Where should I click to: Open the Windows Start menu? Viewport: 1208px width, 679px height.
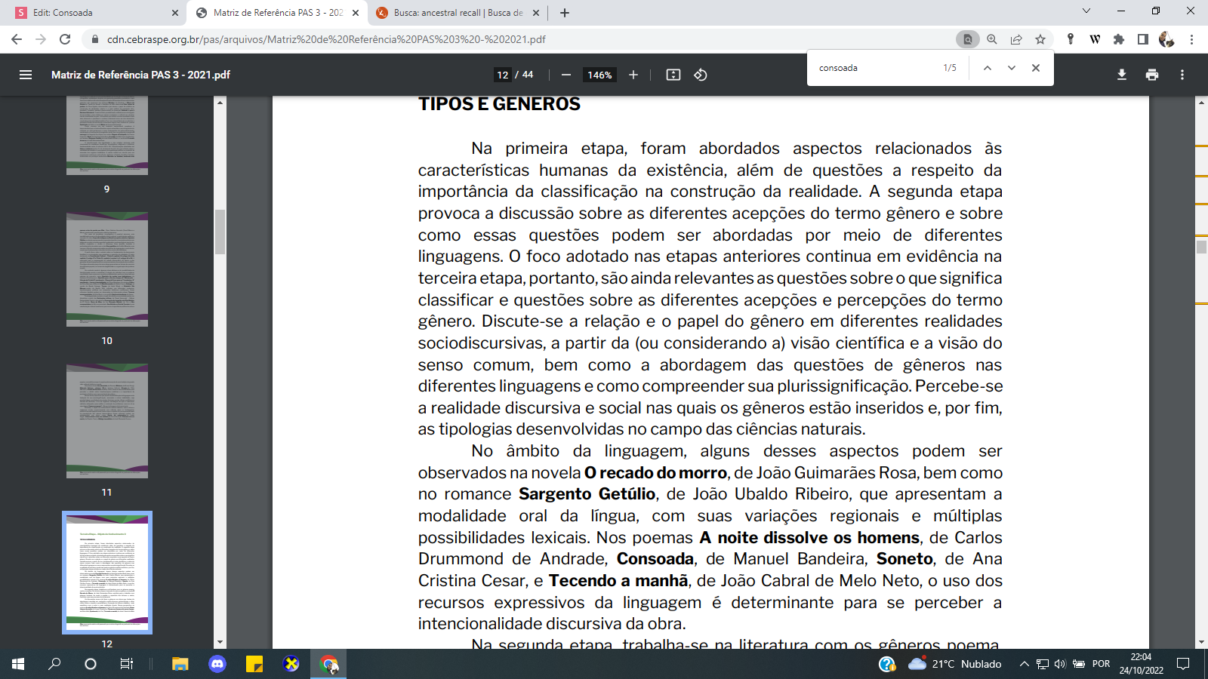(x=18, y=664)
